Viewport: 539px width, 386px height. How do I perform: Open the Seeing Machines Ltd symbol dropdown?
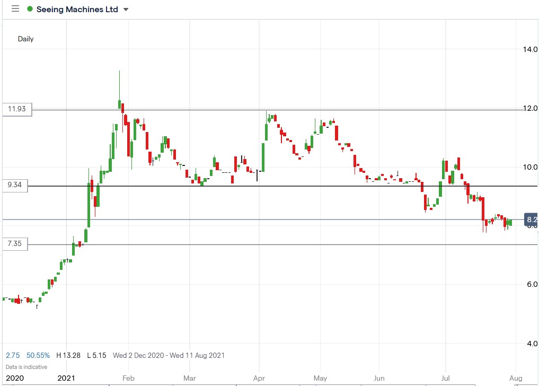[78, 8]
